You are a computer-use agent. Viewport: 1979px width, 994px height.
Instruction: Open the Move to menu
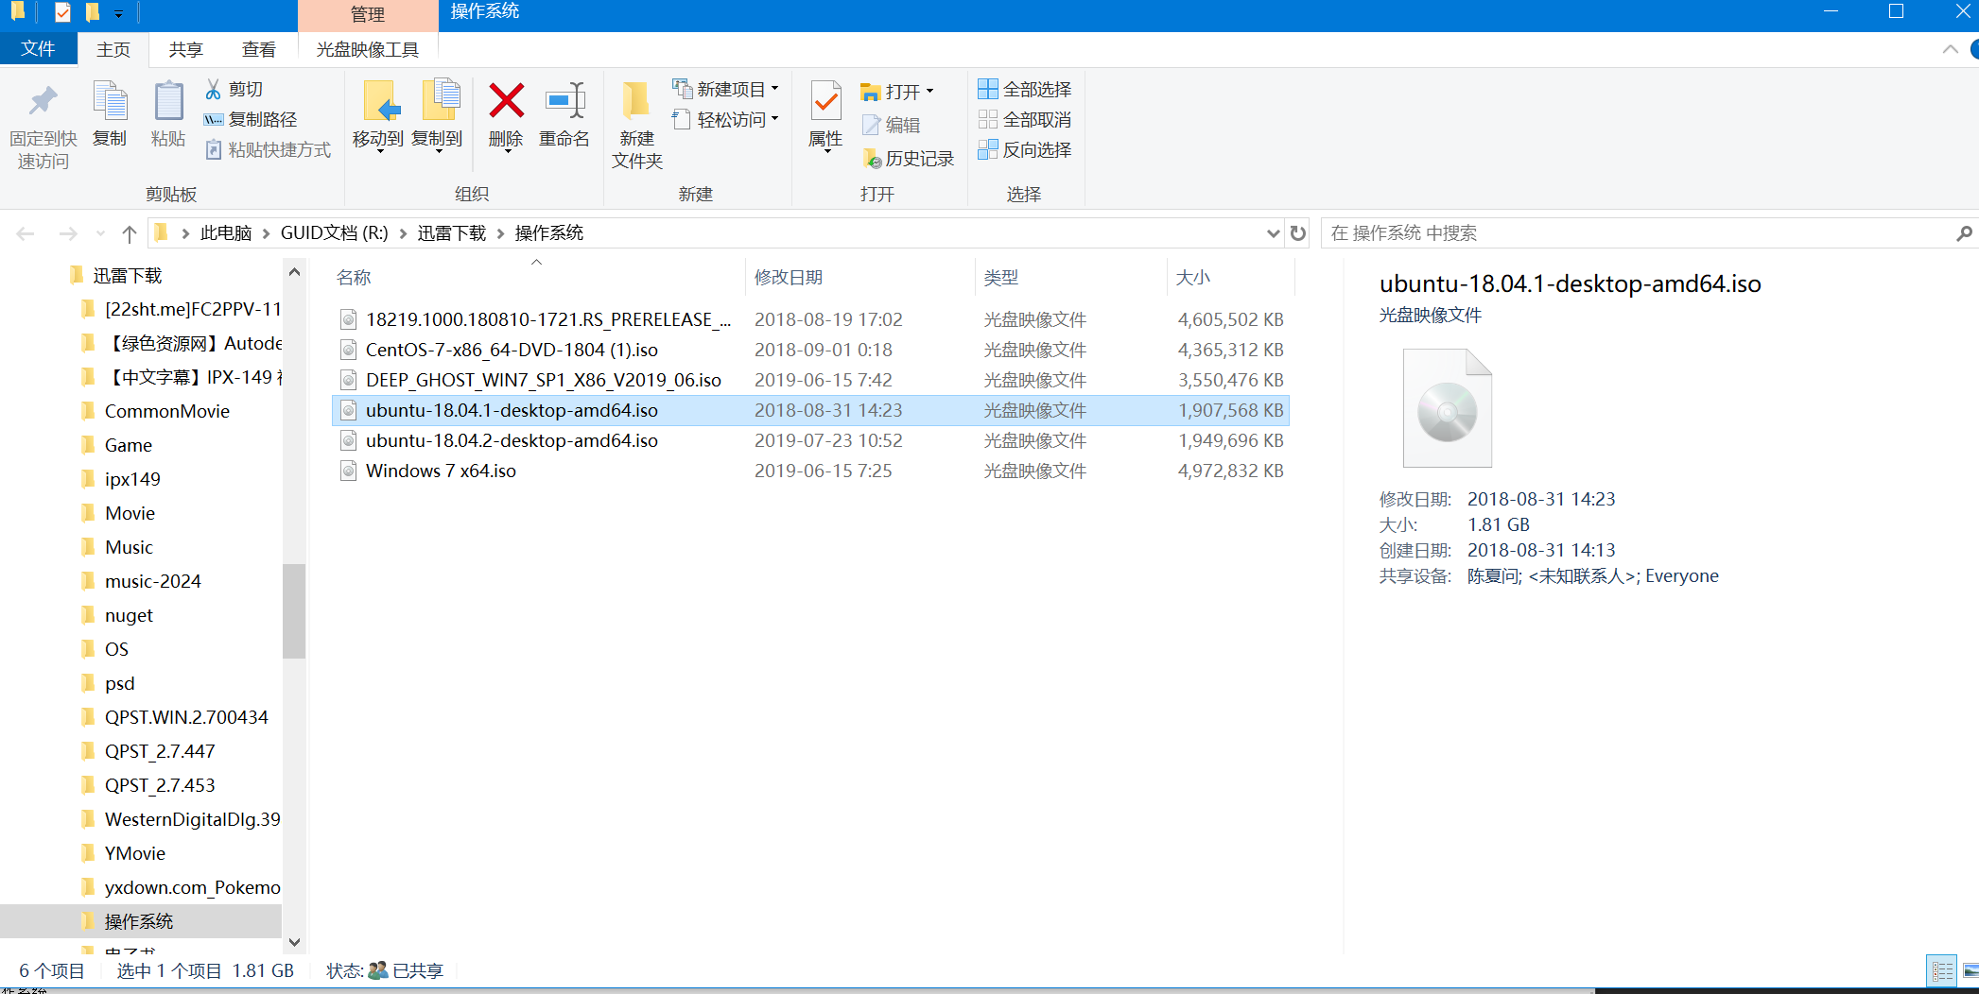378,116
